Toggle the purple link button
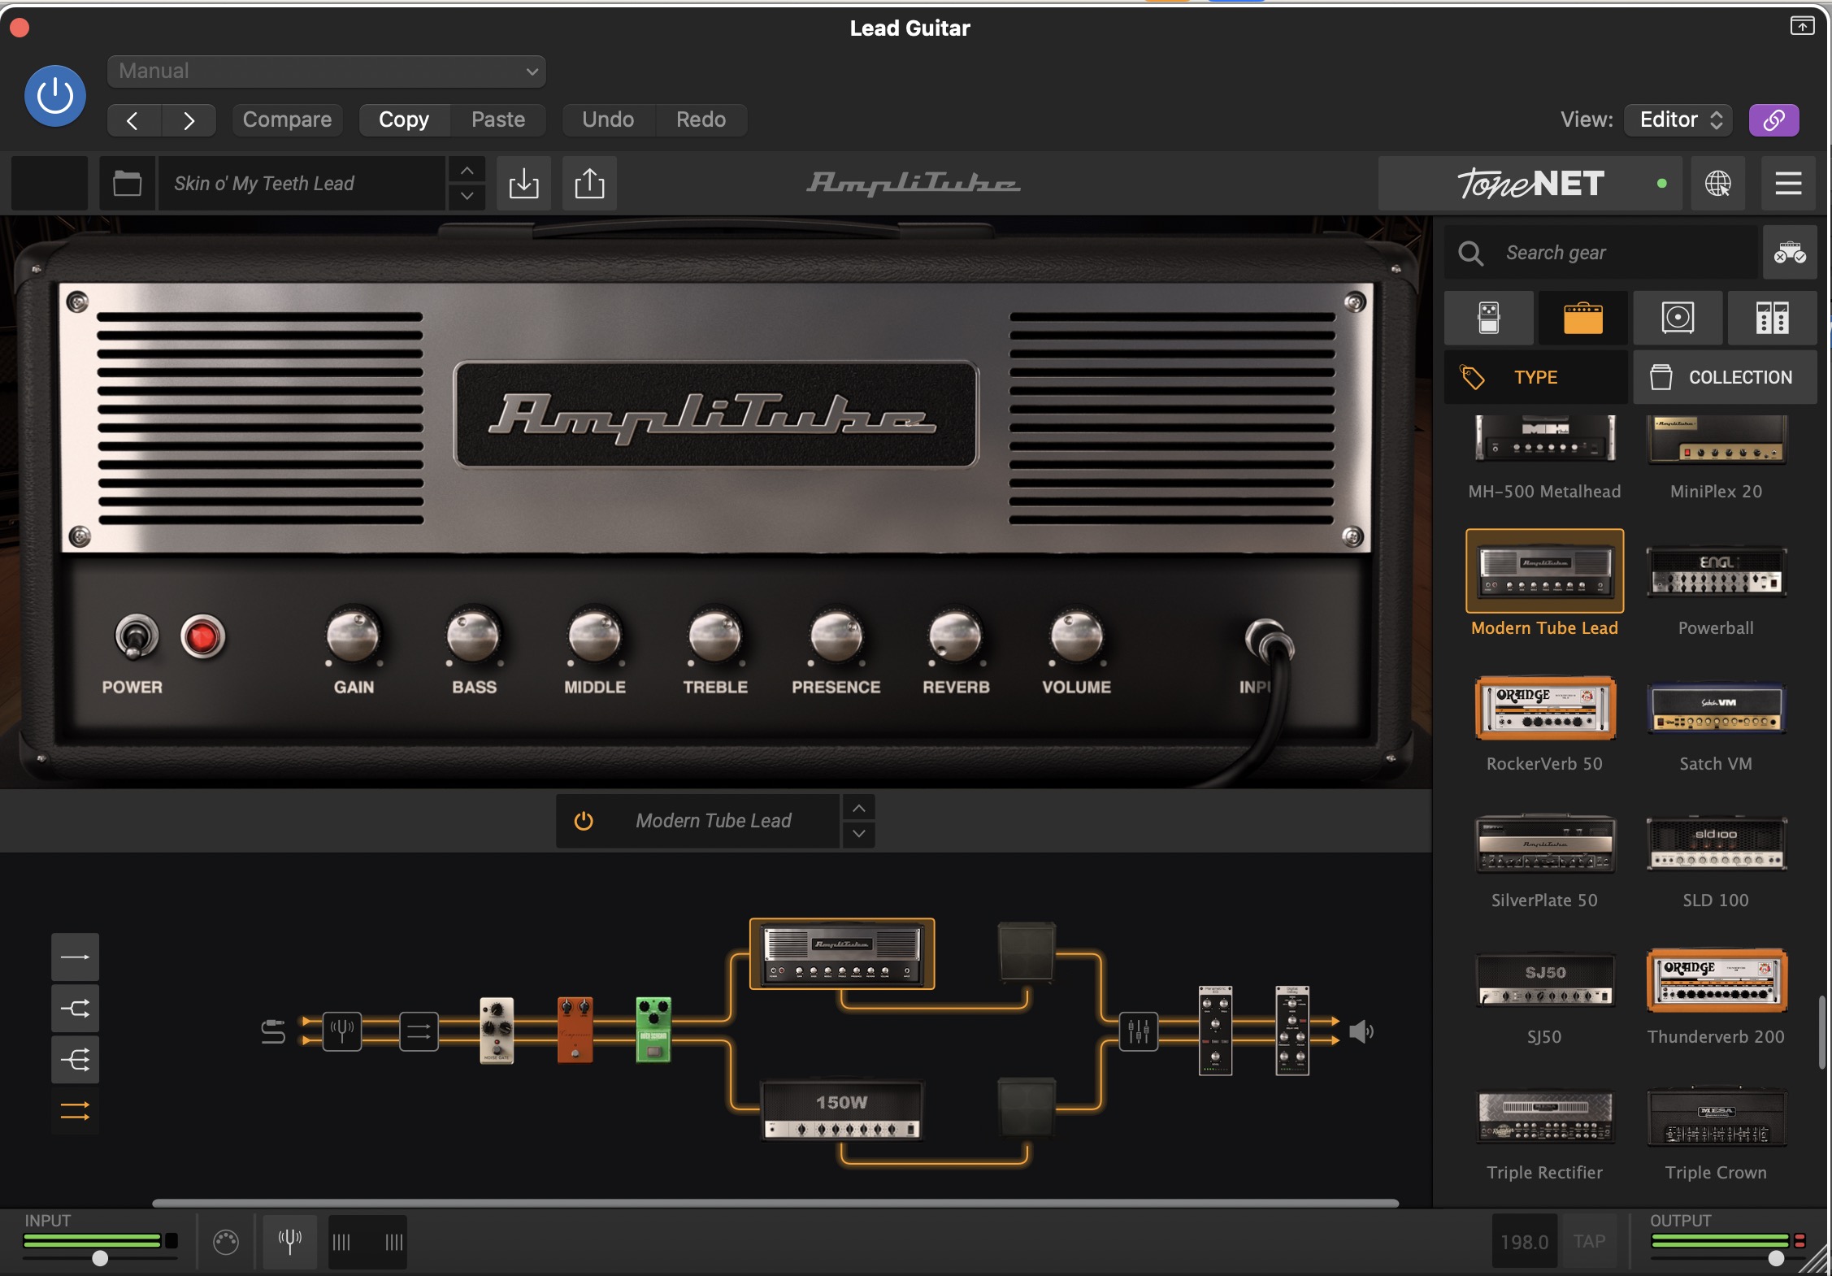Image resolution: width=1832 pixels, height=1276 pixels. click(1773, 119)
